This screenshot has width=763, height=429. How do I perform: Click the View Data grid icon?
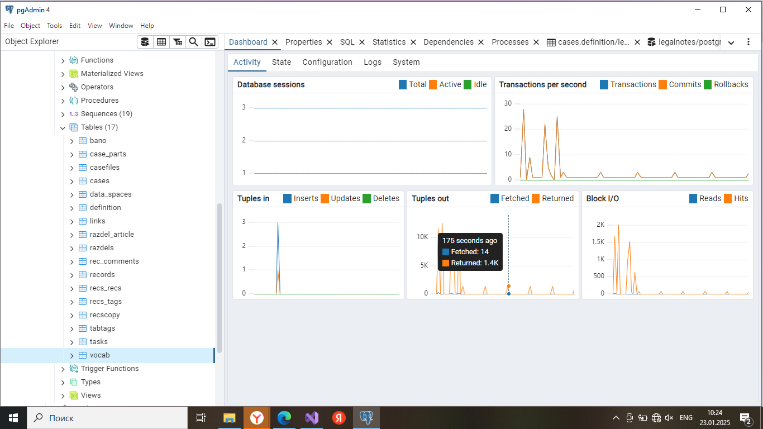tap(161, 42)
